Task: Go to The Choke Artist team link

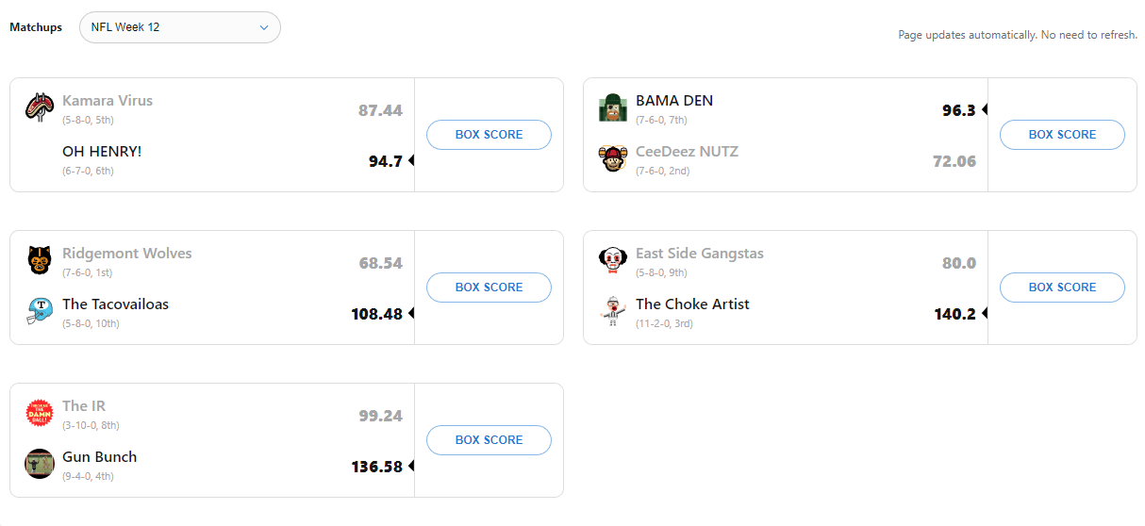Action: coord(692,304)
